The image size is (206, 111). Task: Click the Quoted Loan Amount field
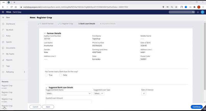pyautogui.click(x=69, y=102)
